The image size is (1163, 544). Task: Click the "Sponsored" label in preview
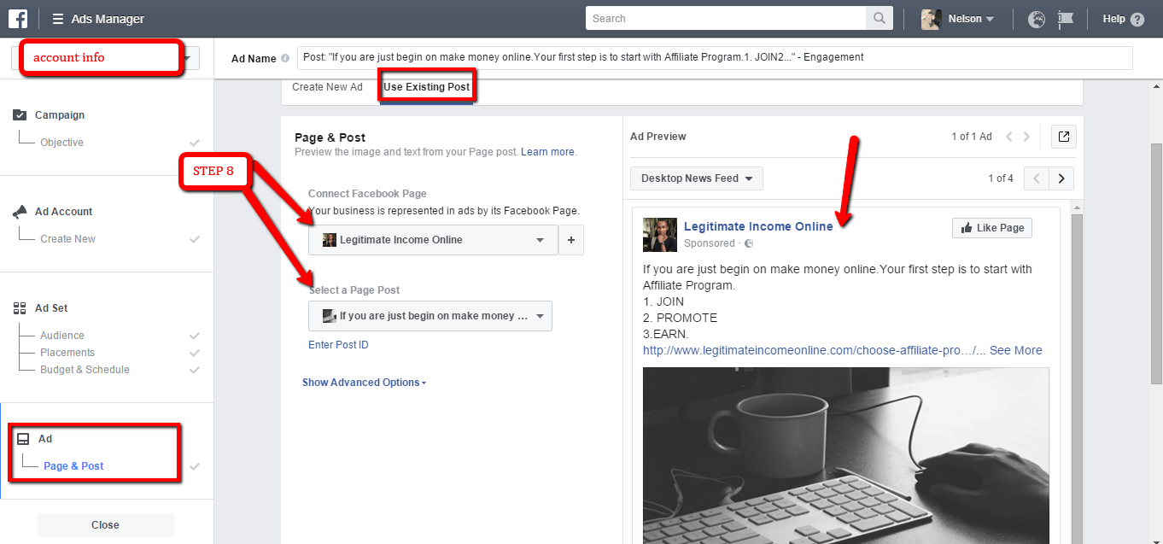(710, 243)
